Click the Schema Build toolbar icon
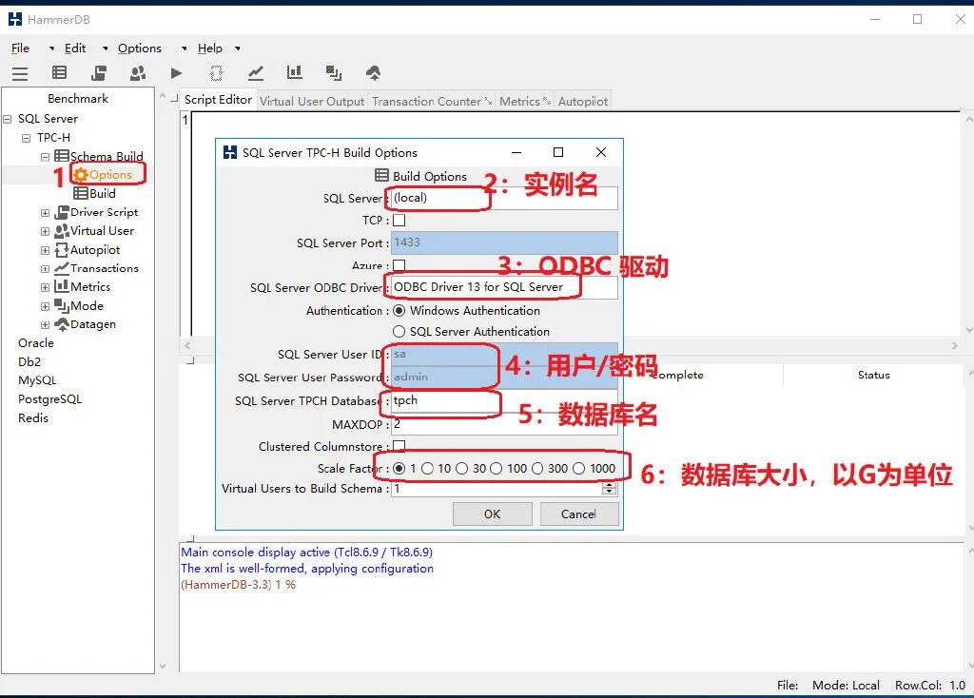974x698 pixels. click(60, 73)
